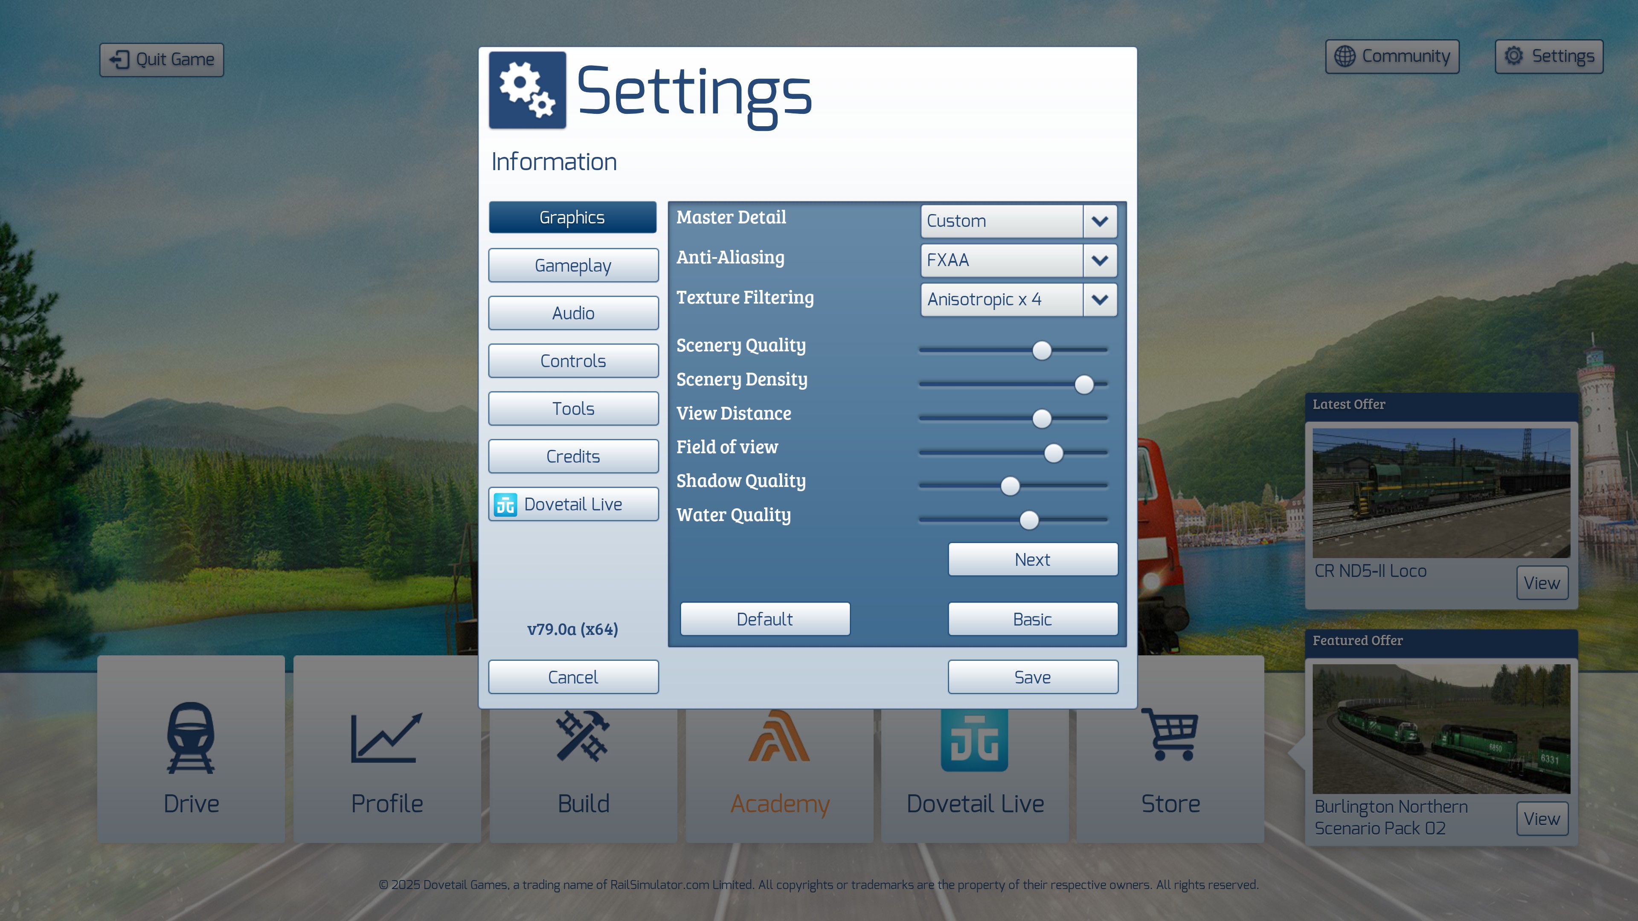The height and width of the screenshot is (921, 1638).
Task: Cancel the settings dialog
Action: (x=573, y=677)
